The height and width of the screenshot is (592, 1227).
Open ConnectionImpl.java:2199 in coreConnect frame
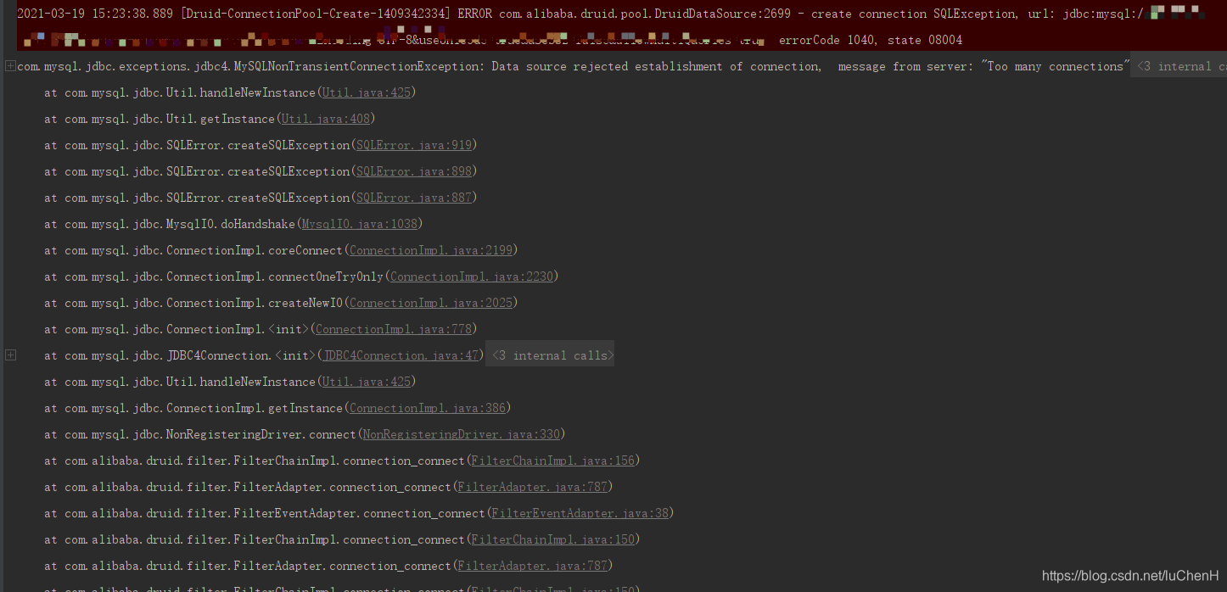point(430,250)
